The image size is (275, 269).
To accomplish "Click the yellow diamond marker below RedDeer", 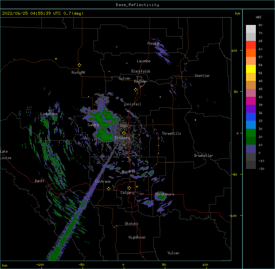I will click(x=136, y=90).
